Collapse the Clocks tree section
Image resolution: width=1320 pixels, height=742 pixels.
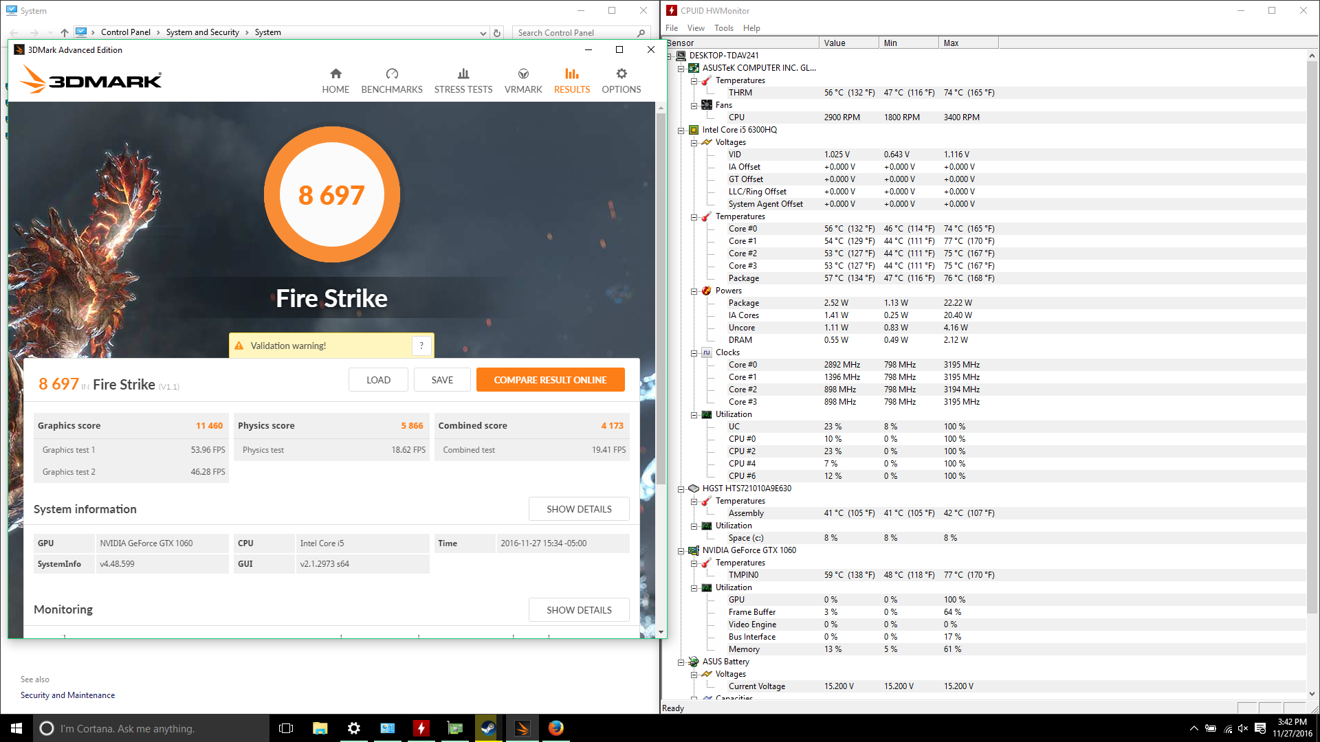694,352
